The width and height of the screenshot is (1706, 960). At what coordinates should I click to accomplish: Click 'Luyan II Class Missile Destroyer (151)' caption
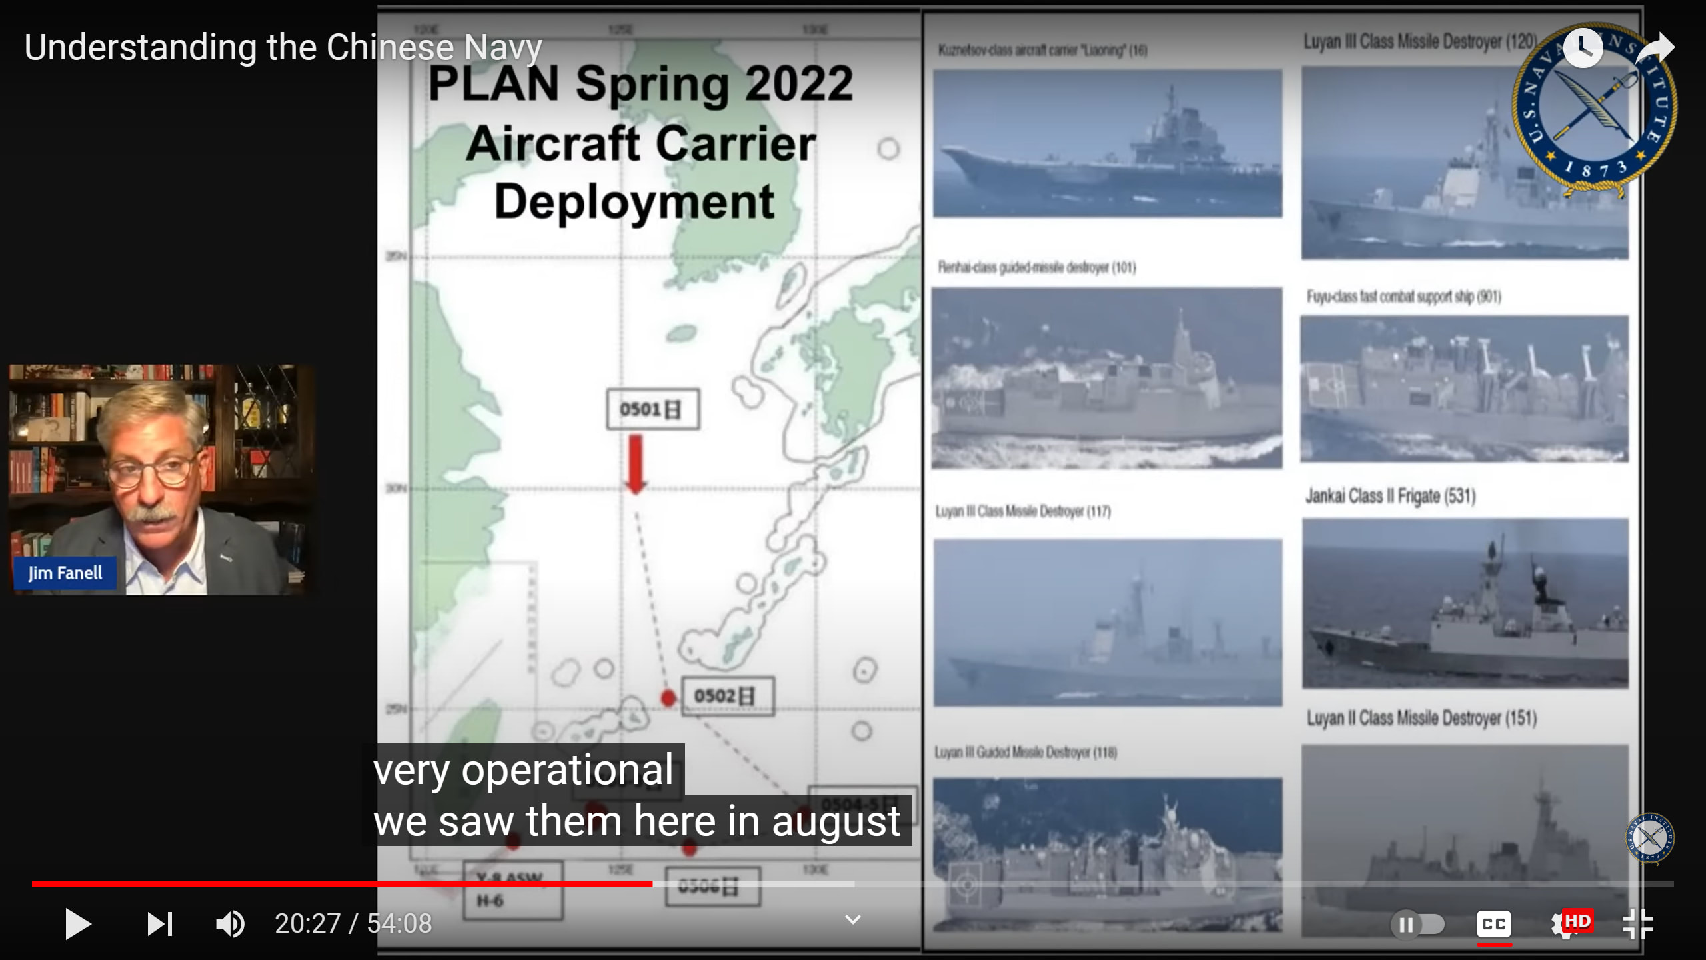coord(1421,718)
